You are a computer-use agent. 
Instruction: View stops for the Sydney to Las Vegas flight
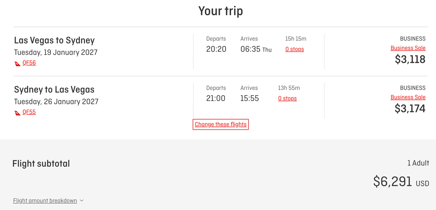(x=287, y=98)
